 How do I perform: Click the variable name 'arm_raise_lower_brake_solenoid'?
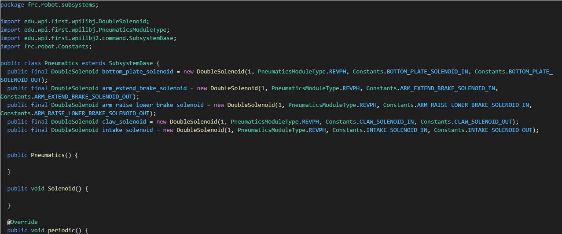point(153,105)
